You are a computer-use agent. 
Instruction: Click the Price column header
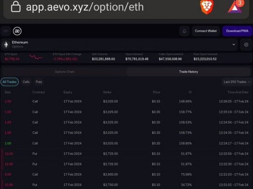(157, 92)
